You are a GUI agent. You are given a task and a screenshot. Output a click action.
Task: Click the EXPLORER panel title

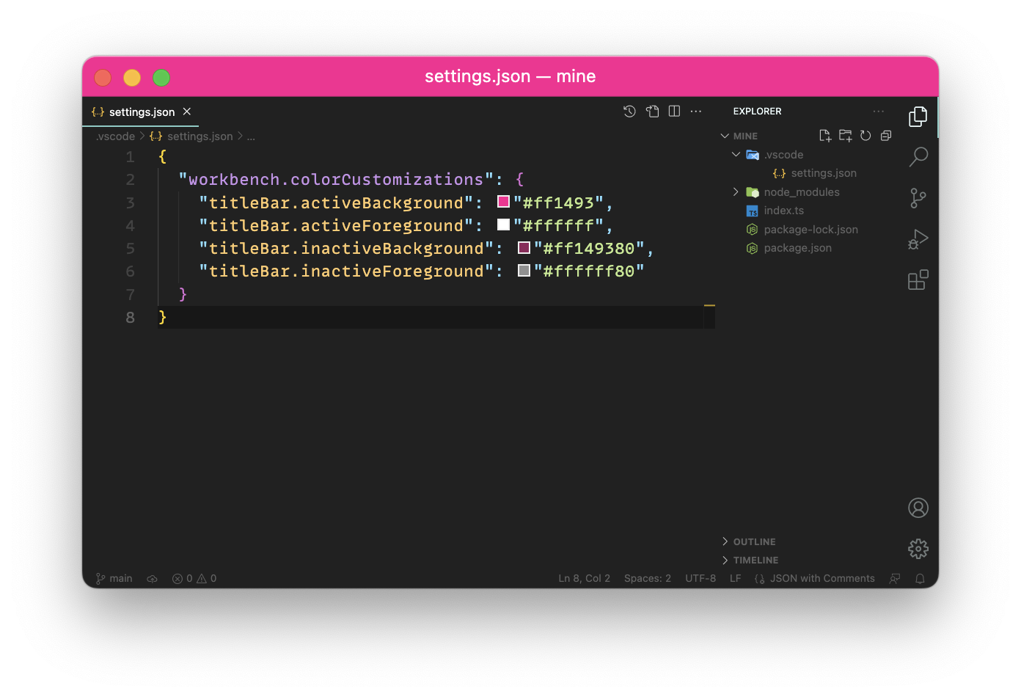pos(757,112)
